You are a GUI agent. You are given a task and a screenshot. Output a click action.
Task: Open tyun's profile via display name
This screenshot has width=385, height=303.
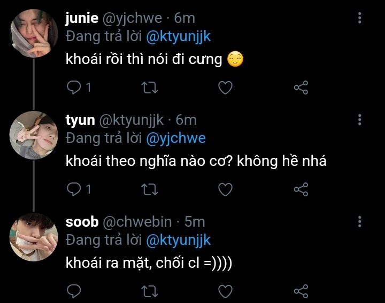[x=80, y=121]
